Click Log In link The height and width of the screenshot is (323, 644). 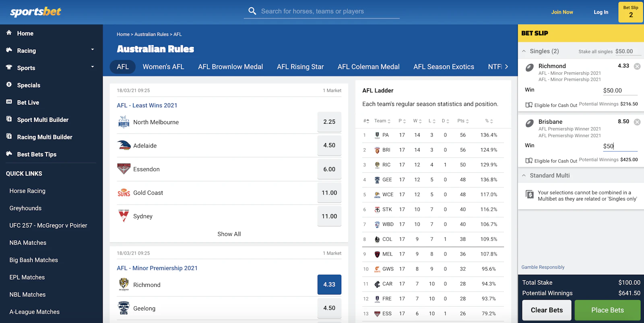601,12
